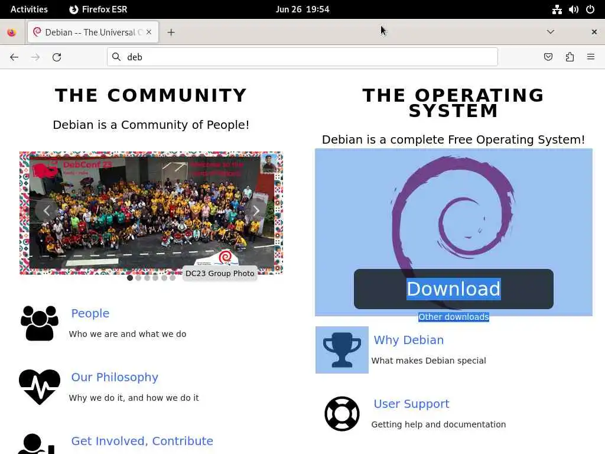
Task: Open the Why Debian link
Action: (409, 340)
